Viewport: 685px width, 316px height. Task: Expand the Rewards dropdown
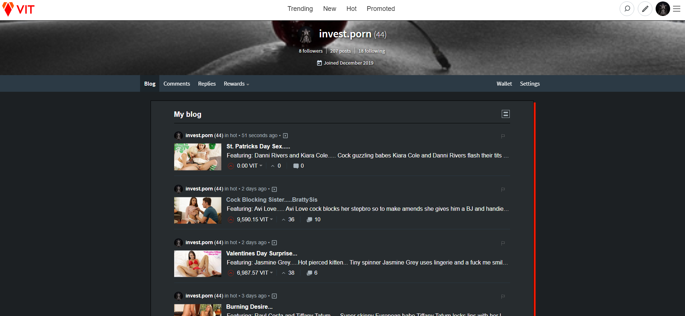237,84
